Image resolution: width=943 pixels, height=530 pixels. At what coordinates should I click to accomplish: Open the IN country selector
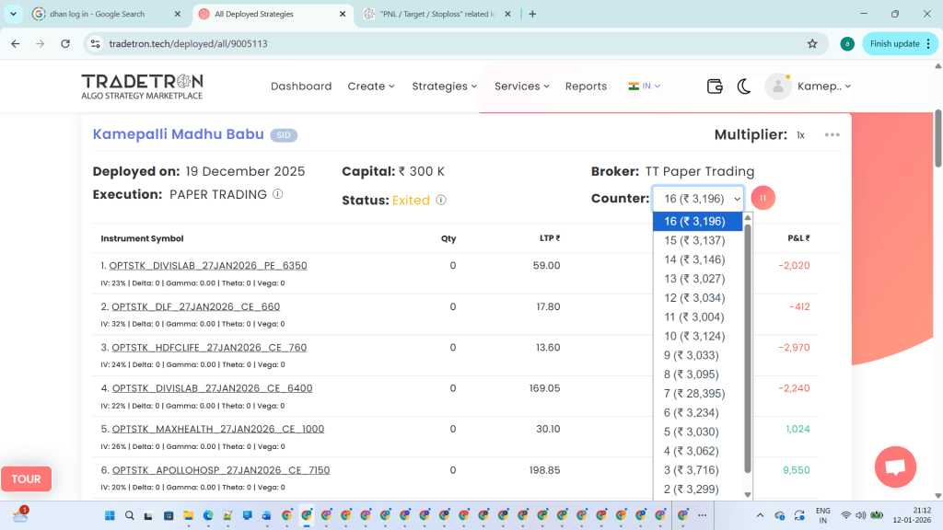coord(645,86)
